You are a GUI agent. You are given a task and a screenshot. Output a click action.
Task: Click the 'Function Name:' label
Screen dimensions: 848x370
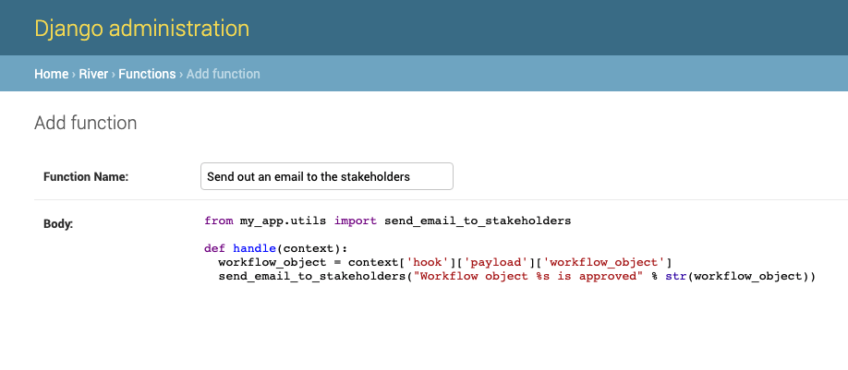86,176
